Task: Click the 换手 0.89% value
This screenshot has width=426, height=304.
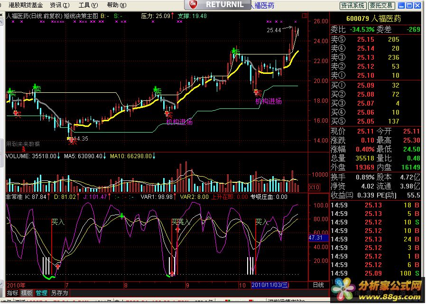Action: pos(365,177)
